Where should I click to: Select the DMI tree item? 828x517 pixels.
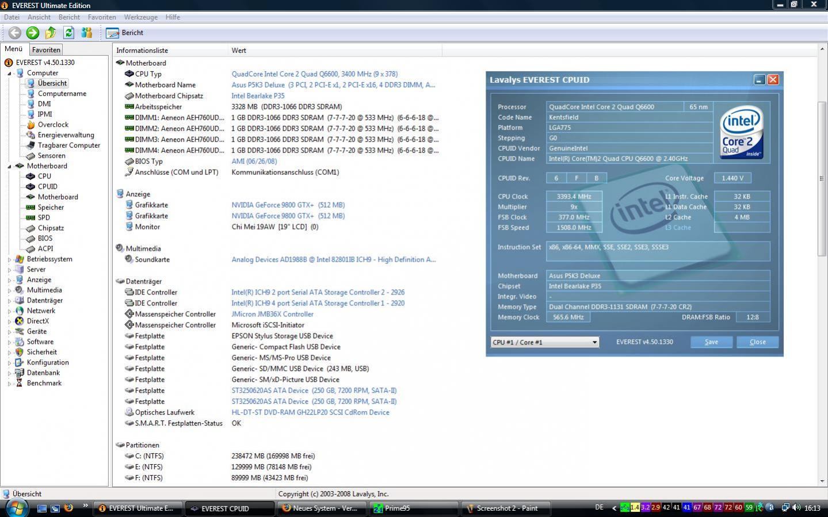pos(44,104)
